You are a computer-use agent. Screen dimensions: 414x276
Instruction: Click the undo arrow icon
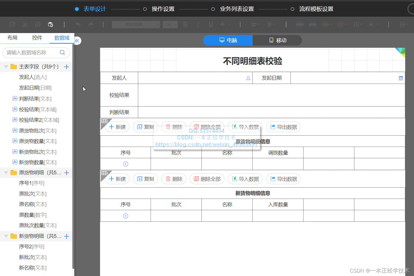tap(78, 25)
